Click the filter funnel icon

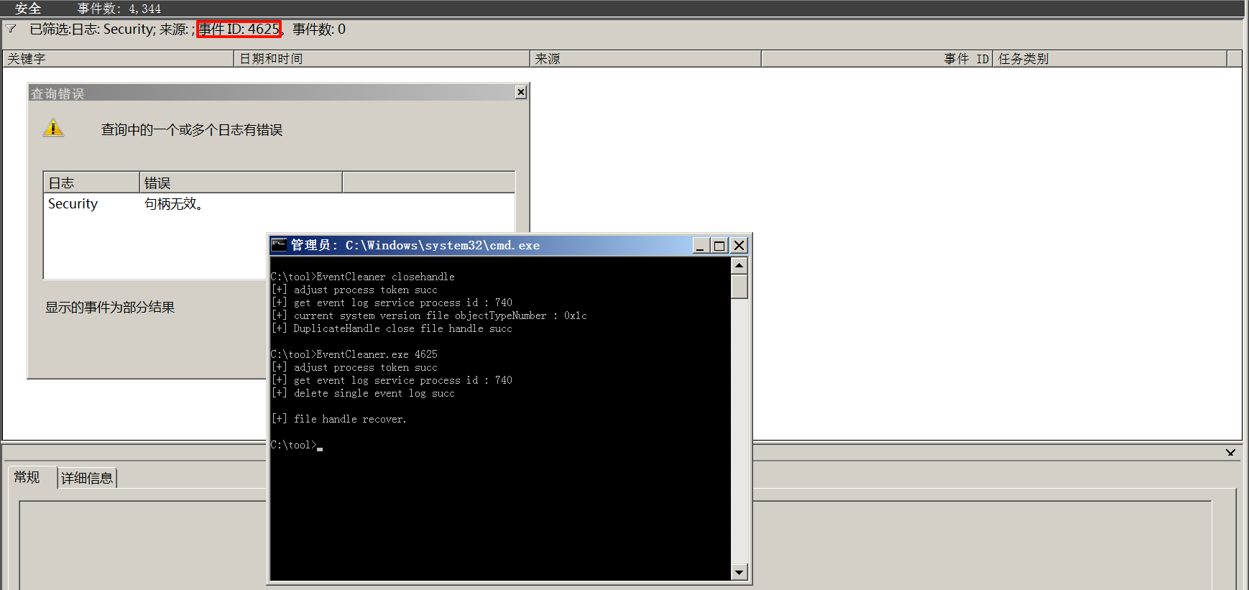tap(11, 29)
